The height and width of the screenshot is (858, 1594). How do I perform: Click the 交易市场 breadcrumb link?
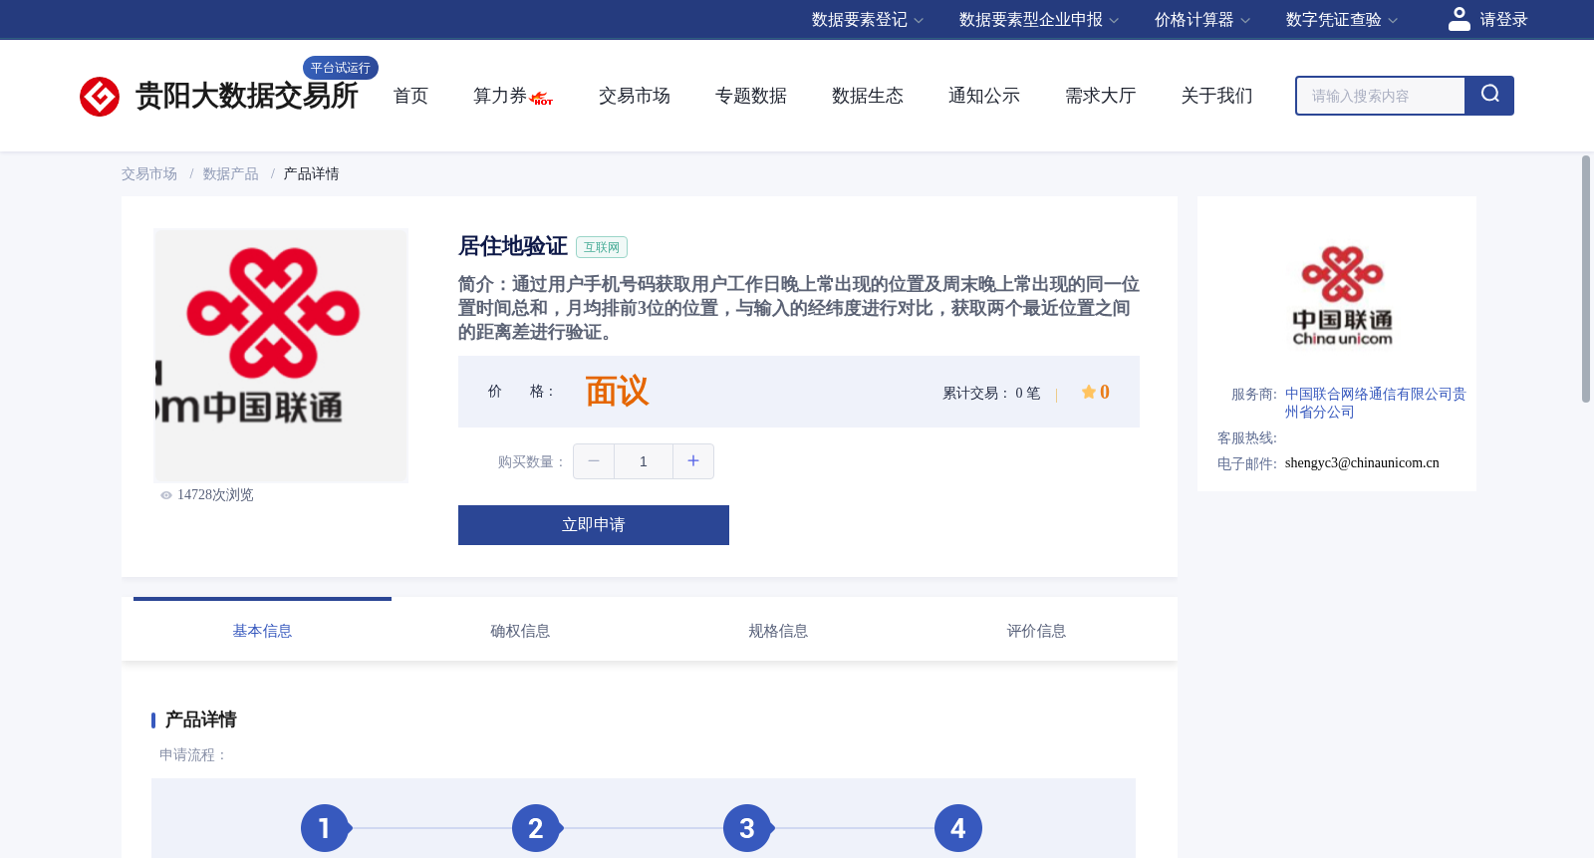tap(149, 173)
